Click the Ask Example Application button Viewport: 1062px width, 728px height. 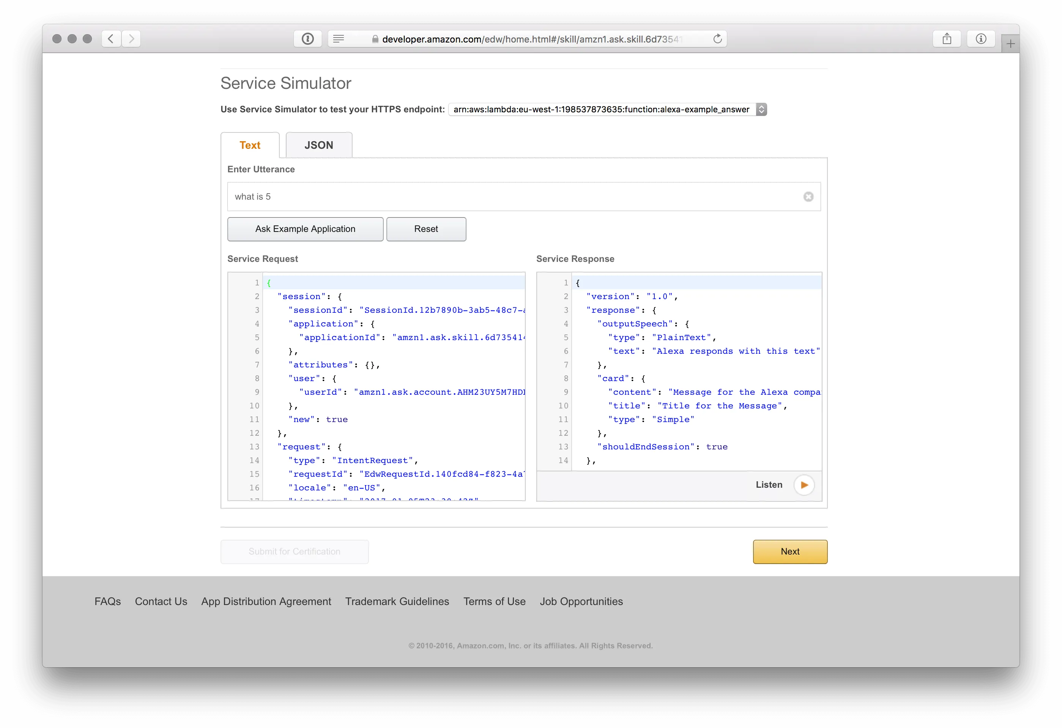305,229
